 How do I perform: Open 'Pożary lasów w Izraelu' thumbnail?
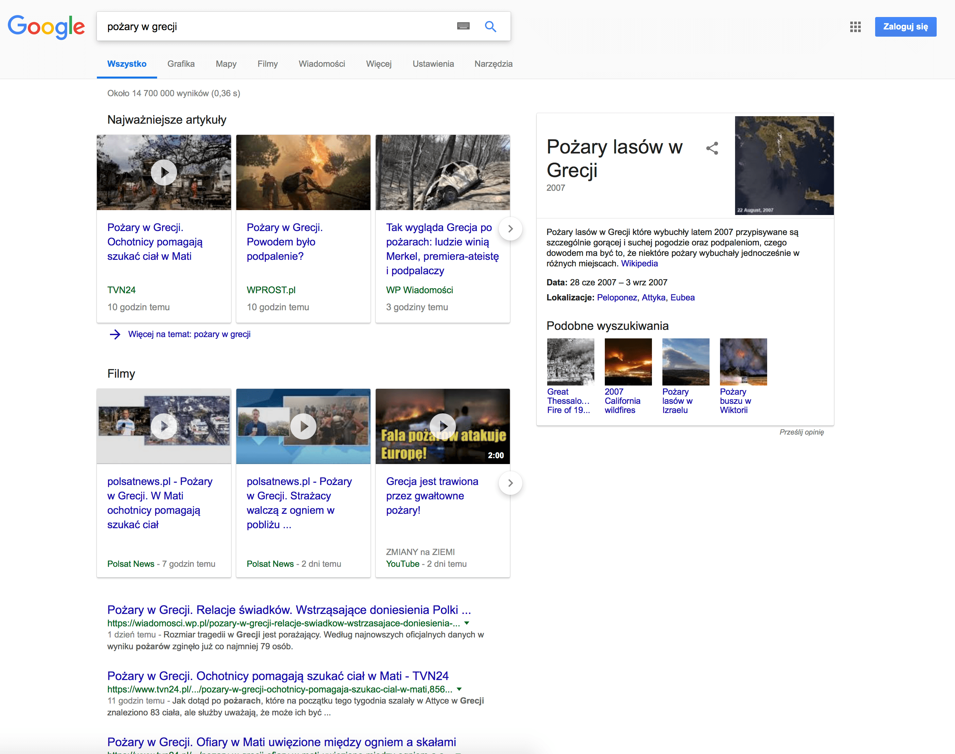(x=686, y=362)
